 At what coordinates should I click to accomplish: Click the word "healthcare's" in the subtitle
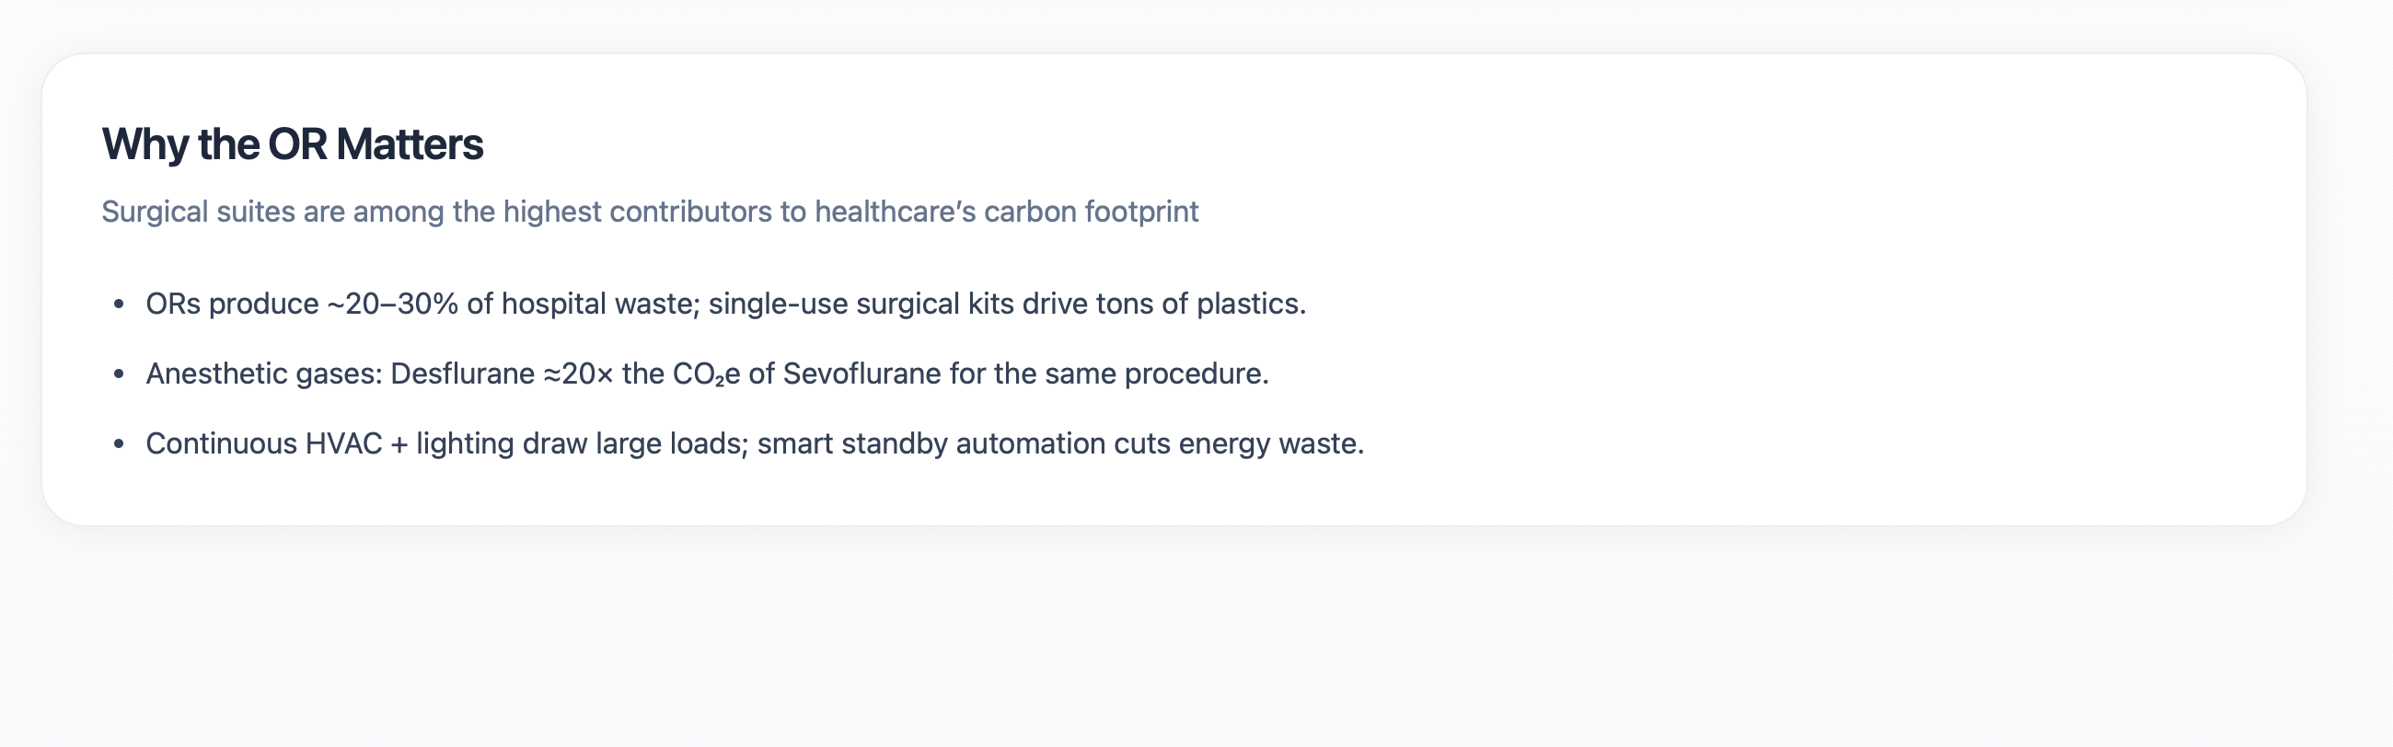pyautogui.click(x=895, y=212)
